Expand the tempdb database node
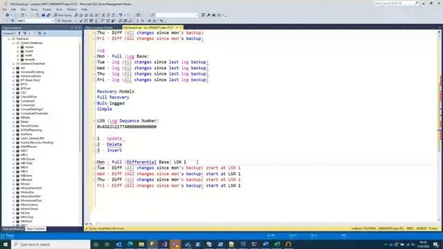This screenshot has height=249, width=443. coord(18,59)
